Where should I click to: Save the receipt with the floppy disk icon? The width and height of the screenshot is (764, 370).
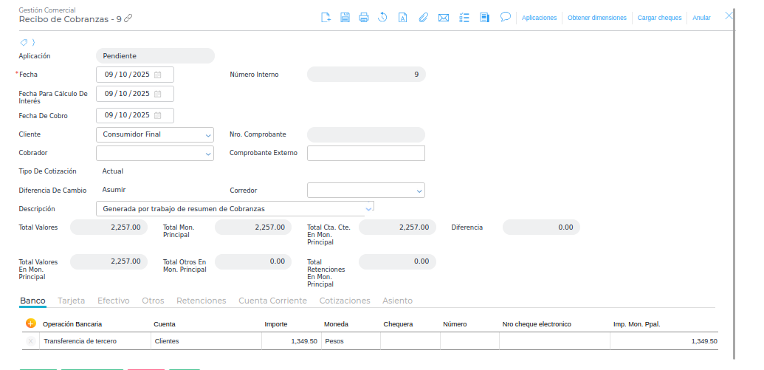pyautogui.click(x=345, y=17)
